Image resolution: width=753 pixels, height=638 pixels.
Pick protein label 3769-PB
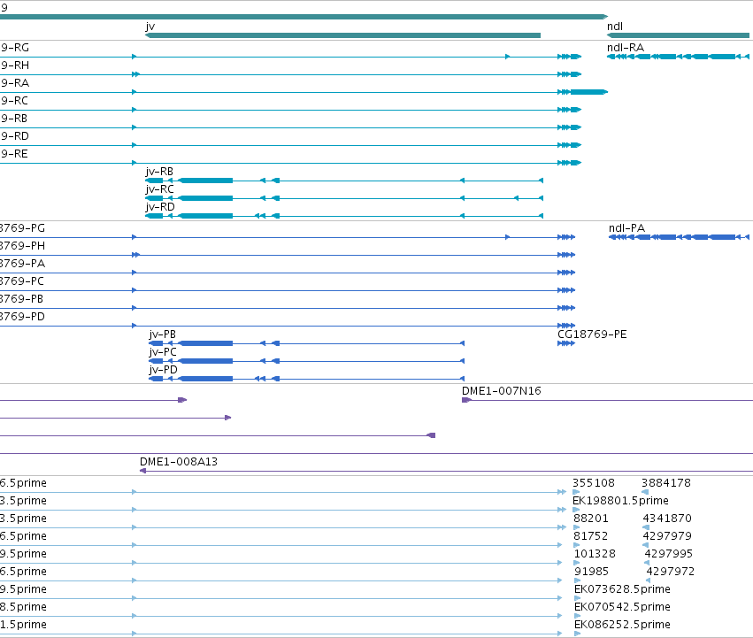tap(21, 299)
